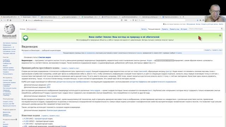Image resolution: width=226 pixels, height=127 pixels.
Task: Open the H.264 codec link
Action: click(x=26, y=119)
